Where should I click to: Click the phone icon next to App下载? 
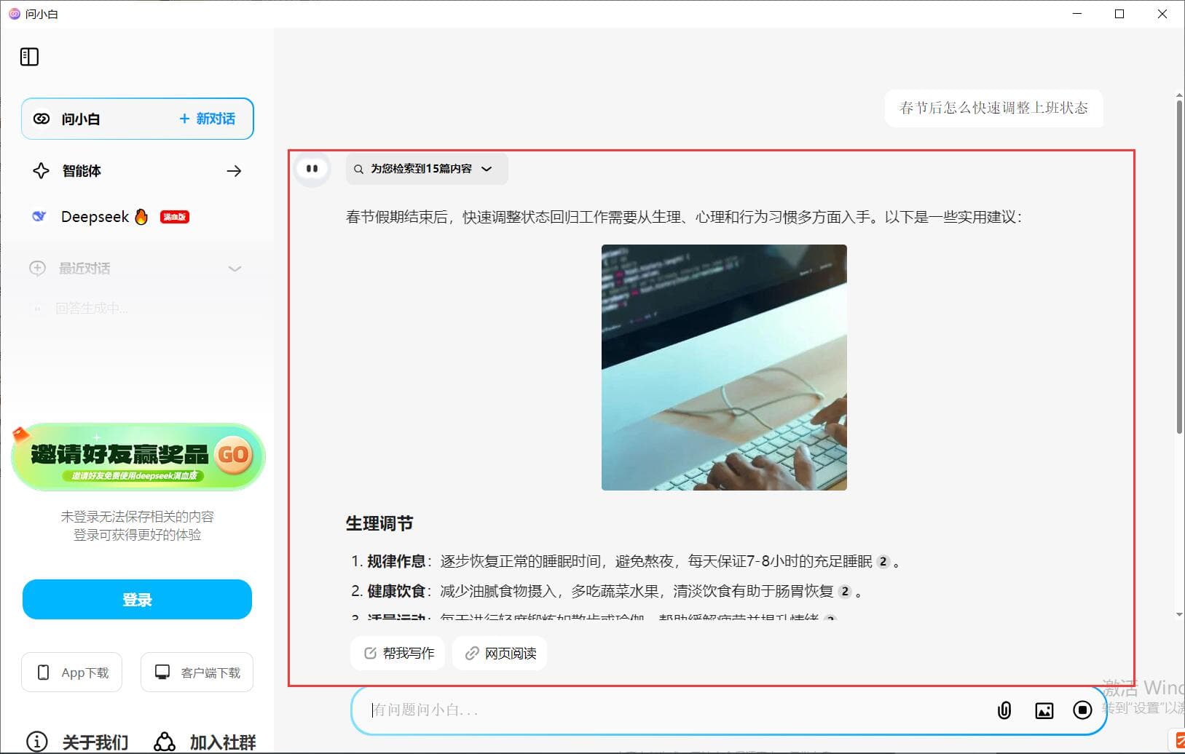[43, 672]
